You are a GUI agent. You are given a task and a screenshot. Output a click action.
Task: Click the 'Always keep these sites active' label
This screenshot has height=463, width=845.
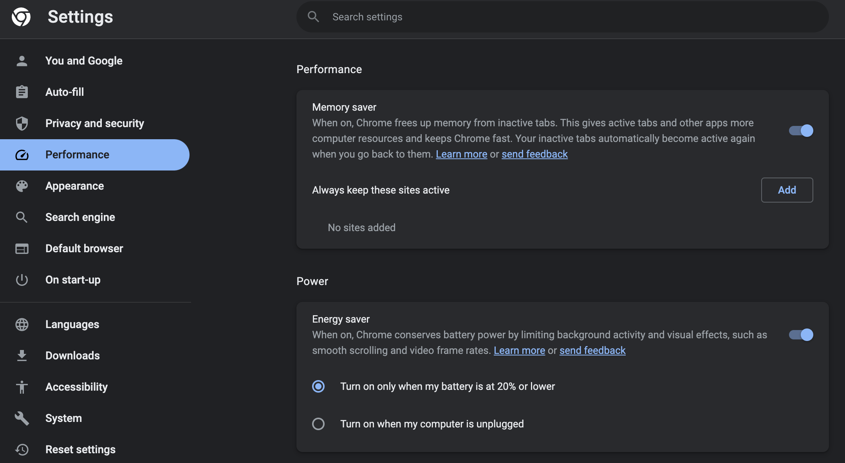point(381,190)
